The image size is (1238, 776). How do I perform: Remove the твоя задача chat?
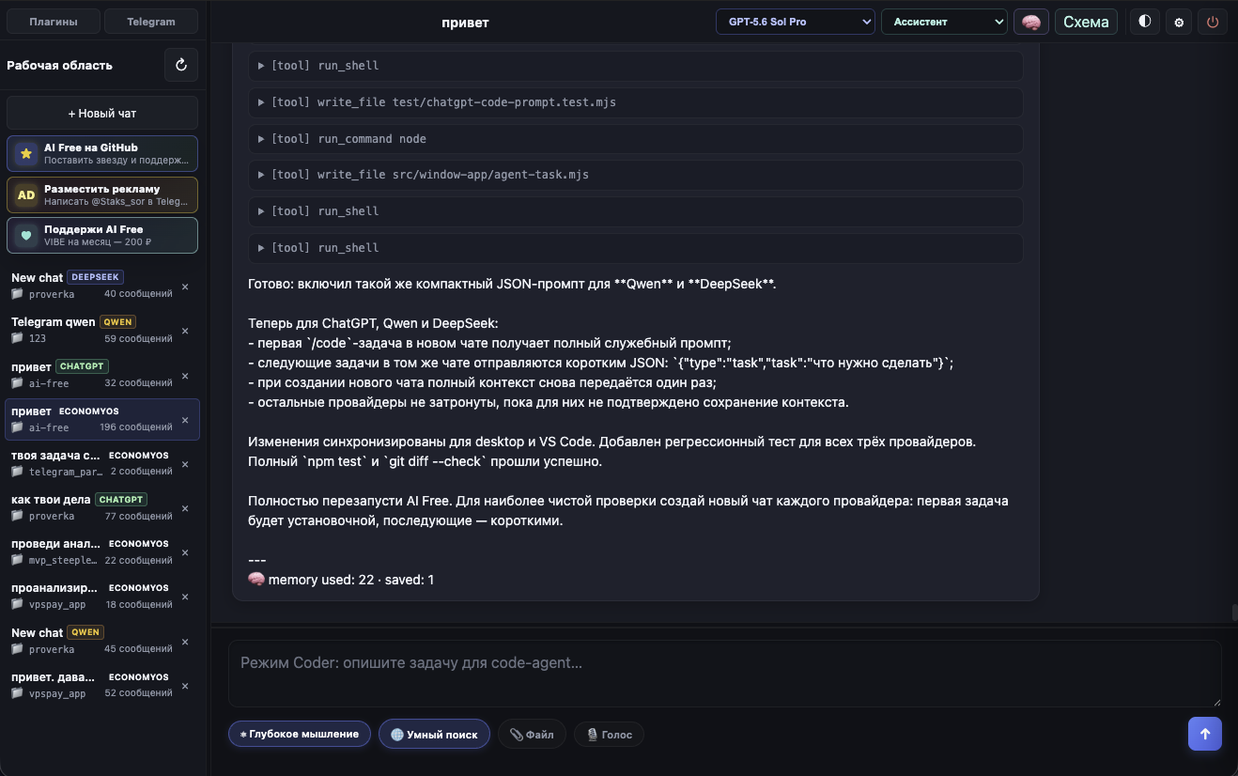(185, 464)
